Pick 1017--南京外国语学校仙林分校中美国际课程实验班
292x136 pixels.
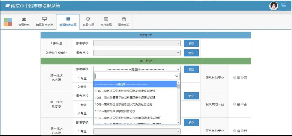[x=135, y=118]
